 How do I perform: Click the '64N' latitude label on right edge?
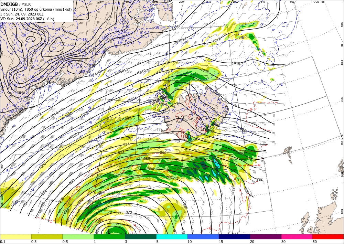click(342, 100)
